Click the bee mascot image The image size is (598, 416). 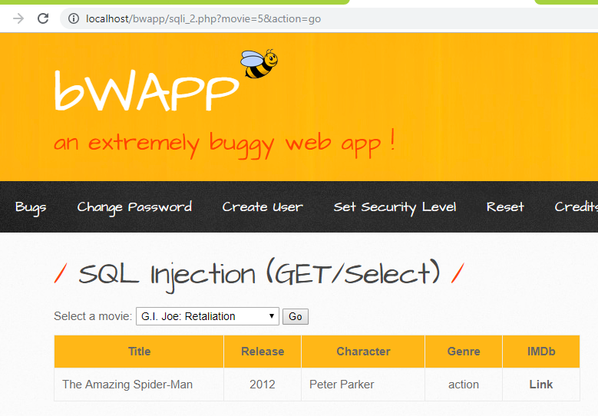(259, 64)
